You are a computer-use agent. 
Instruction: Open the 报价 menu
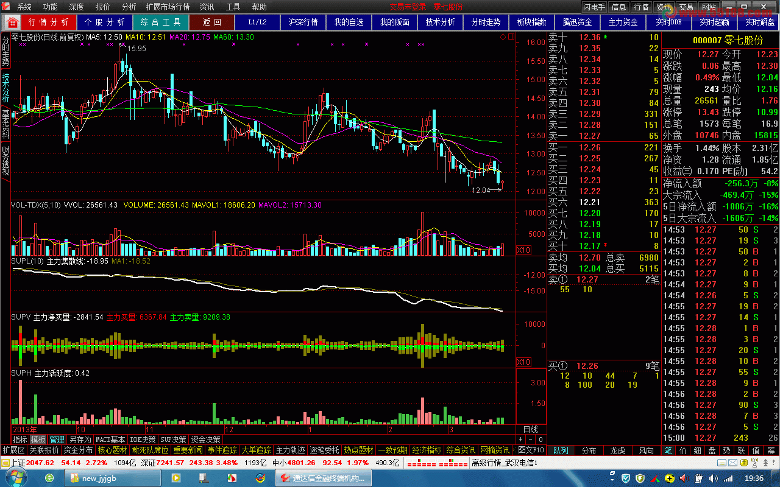(103, 7)
